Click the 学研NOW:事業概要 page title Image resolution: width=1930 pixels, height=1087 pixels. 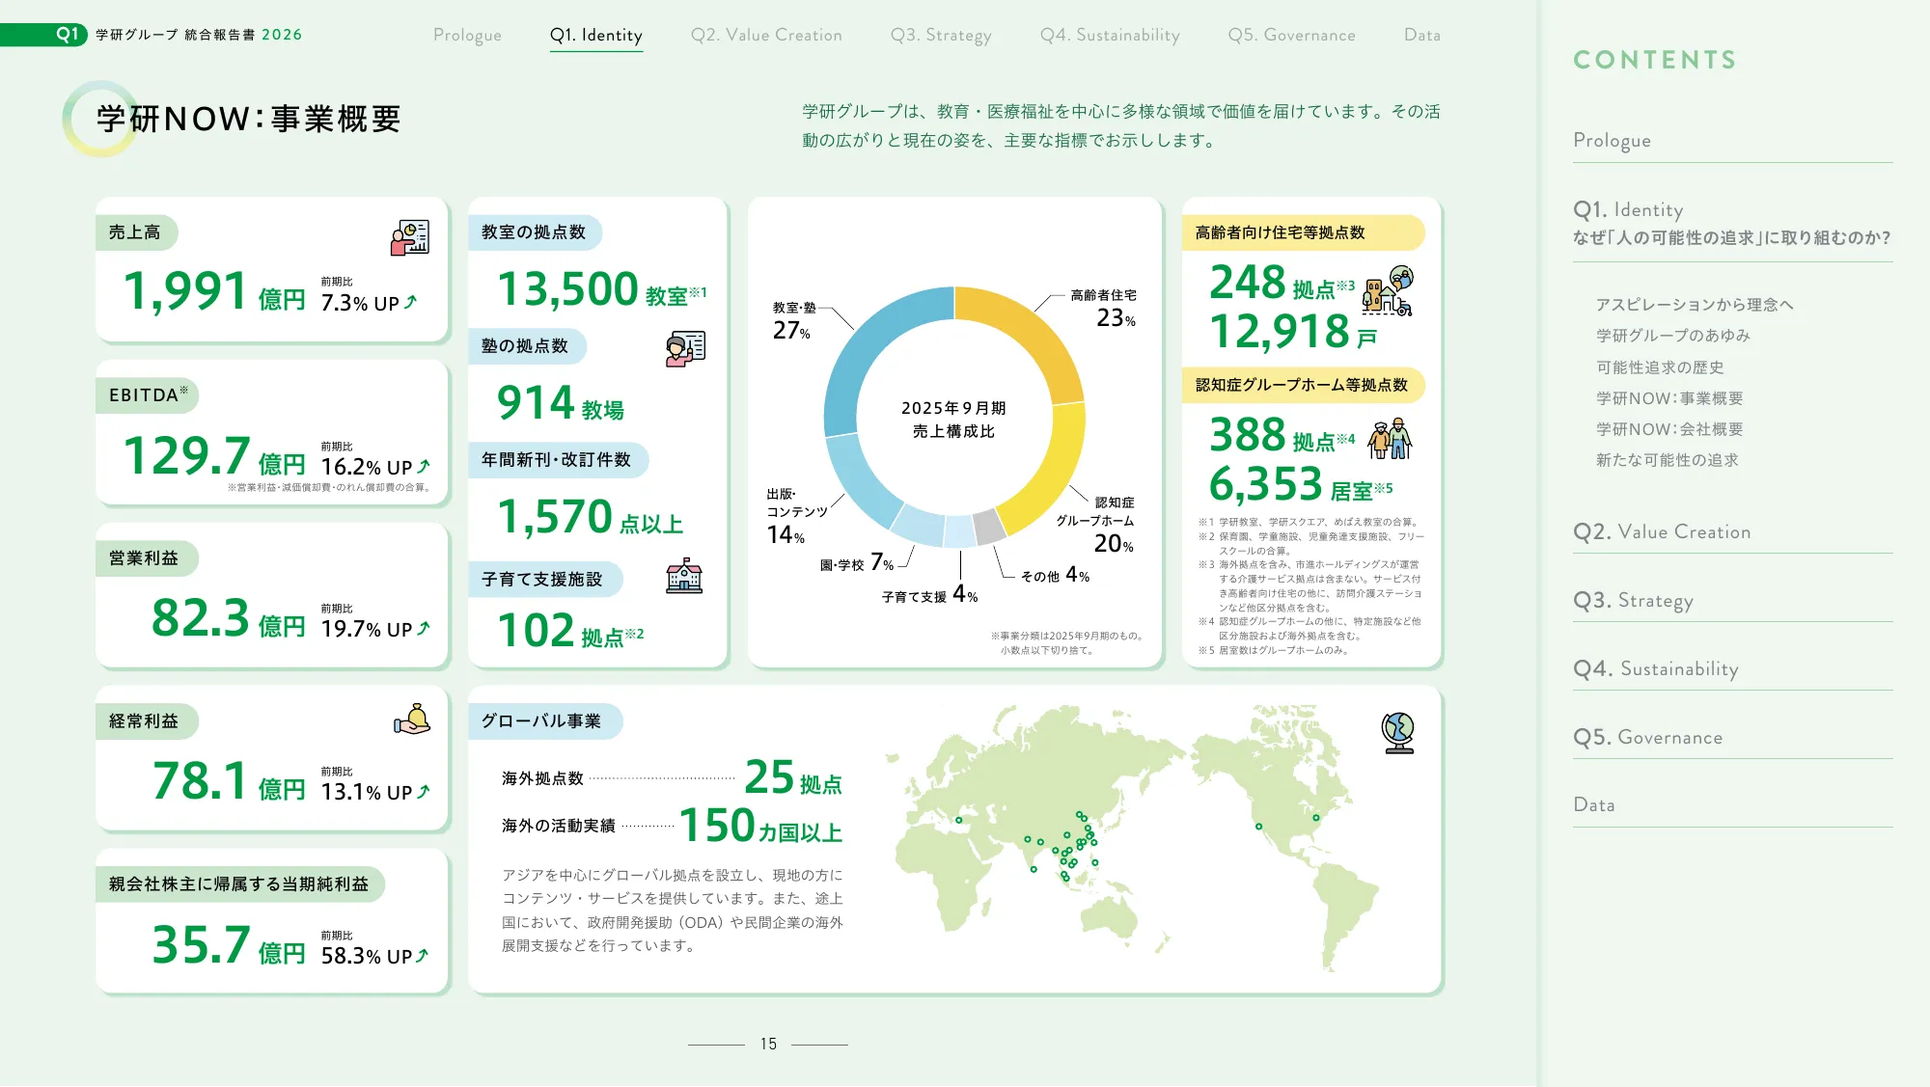pyautogui.click(x=249, y=120)
